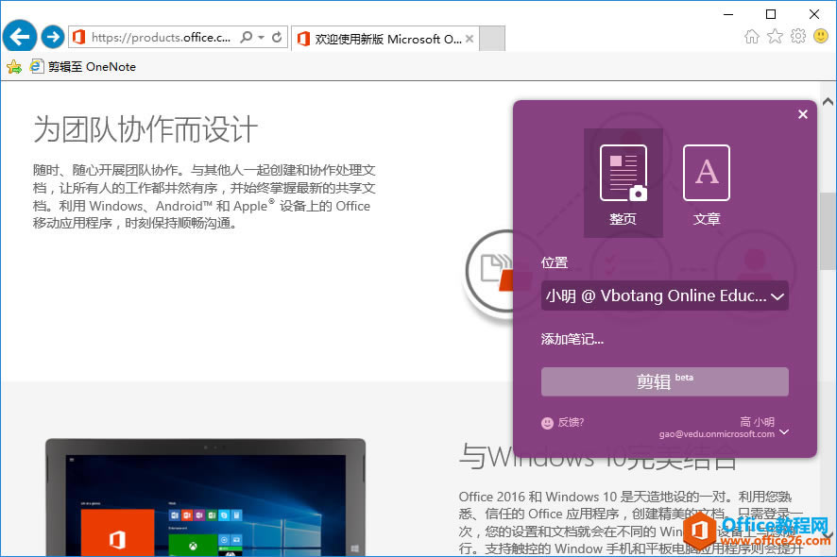Click the Back navigation arrow
This screenshot has height=557, width=837.
click(x=19, y=36)
